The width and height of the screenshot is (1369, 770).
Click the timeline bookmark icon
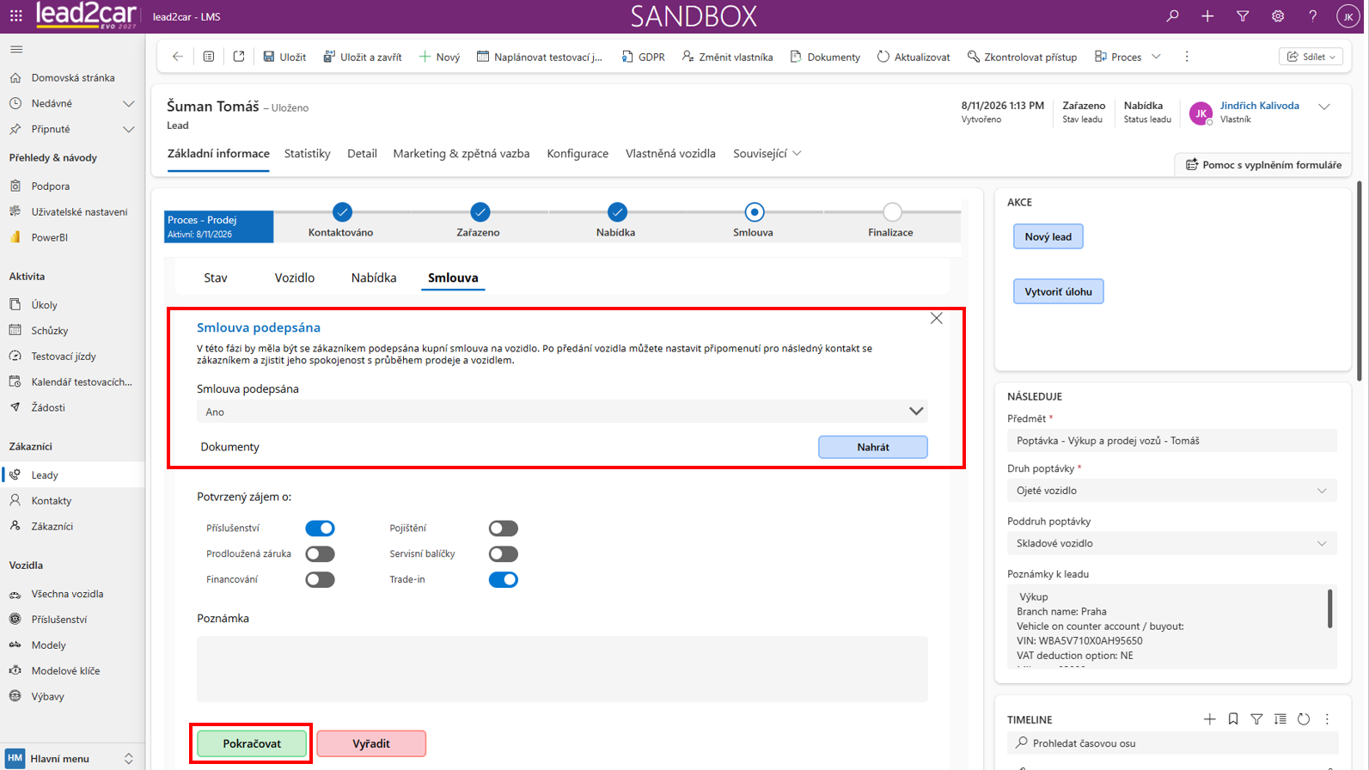(1233, 719)
